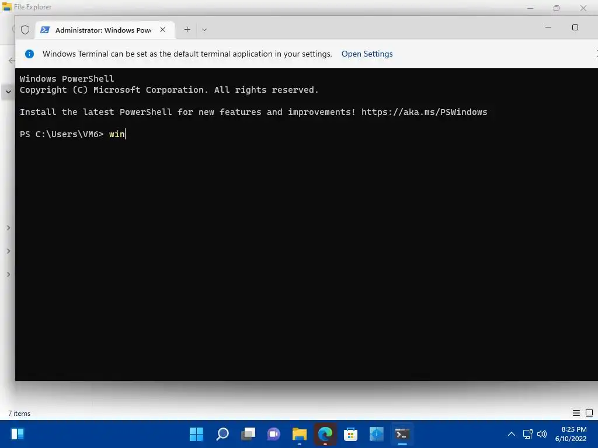
Task: Open the Widgets panel from the taskbar
Action: pyautogui.click(x=18, y=434)
